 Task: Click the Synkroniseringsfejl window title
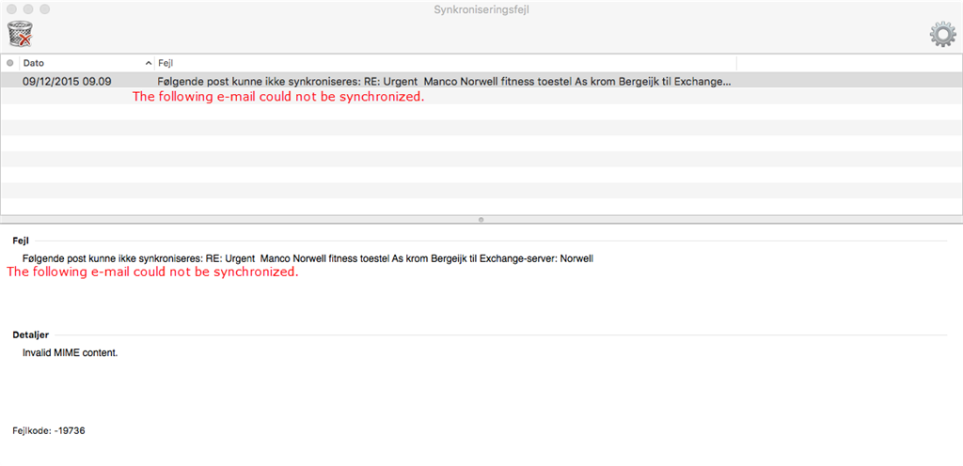[x=481, y=9]
